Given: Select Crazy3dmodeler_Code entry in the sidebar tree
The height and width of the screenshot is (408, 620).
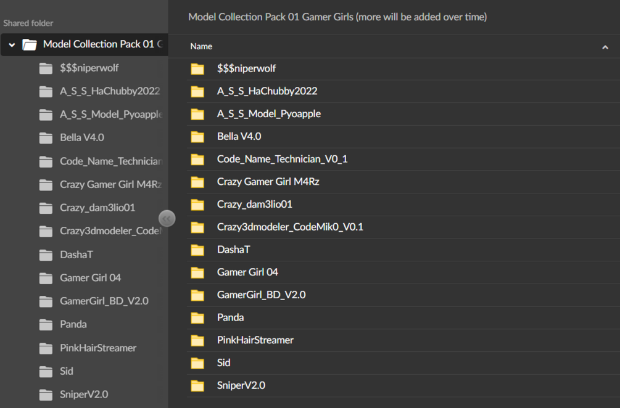Looking at the screenshot, I should [x=110, y=231].
